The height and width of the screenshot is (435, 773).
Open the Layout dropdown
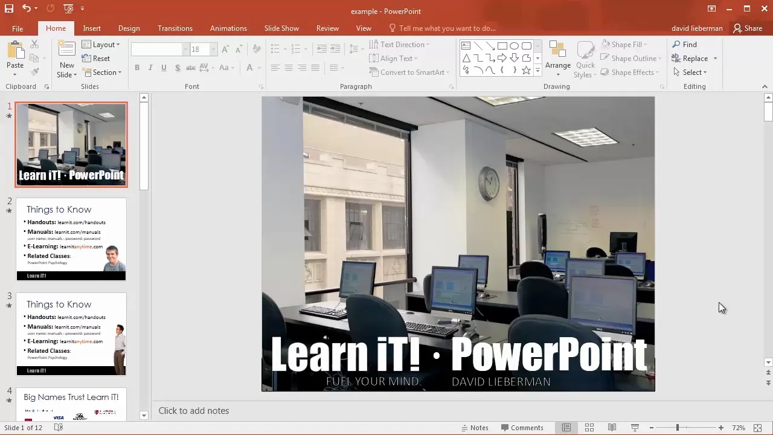pyautogui.click(x=101, y=45)
